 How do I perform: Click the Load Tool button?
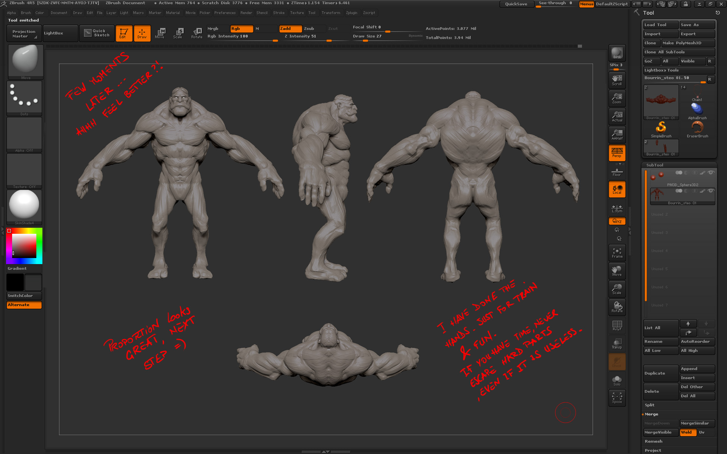[661, 25]
